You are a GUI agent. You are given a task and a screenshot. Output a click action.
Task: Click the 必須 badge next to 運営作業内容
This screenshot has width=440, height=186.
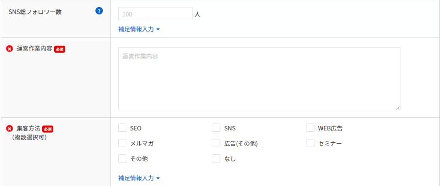59,49
